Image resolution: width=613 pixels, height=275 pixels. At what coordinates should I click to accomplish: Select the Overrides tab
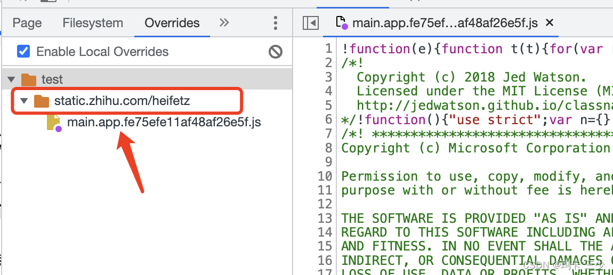click(172, 23)
